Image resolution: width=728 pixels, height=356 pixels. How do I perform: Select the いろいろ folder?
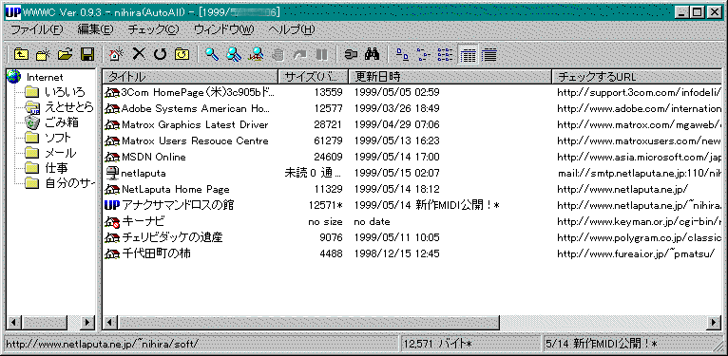click(x=65, y=92)
